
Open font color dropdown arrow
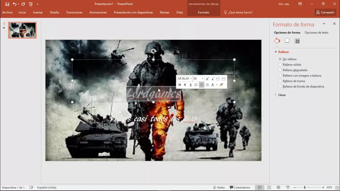click(216, 85)
